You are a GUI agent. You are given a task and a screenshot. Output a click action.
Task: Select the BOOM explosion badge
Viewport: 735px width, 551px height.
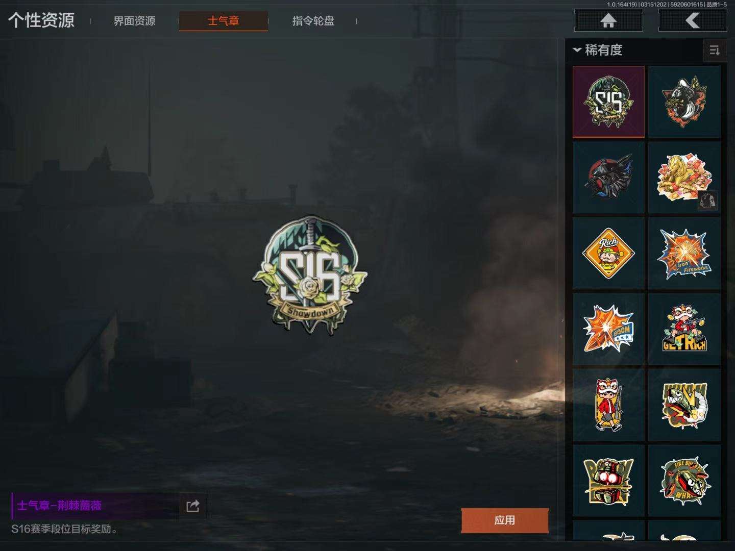pos(608,329)
